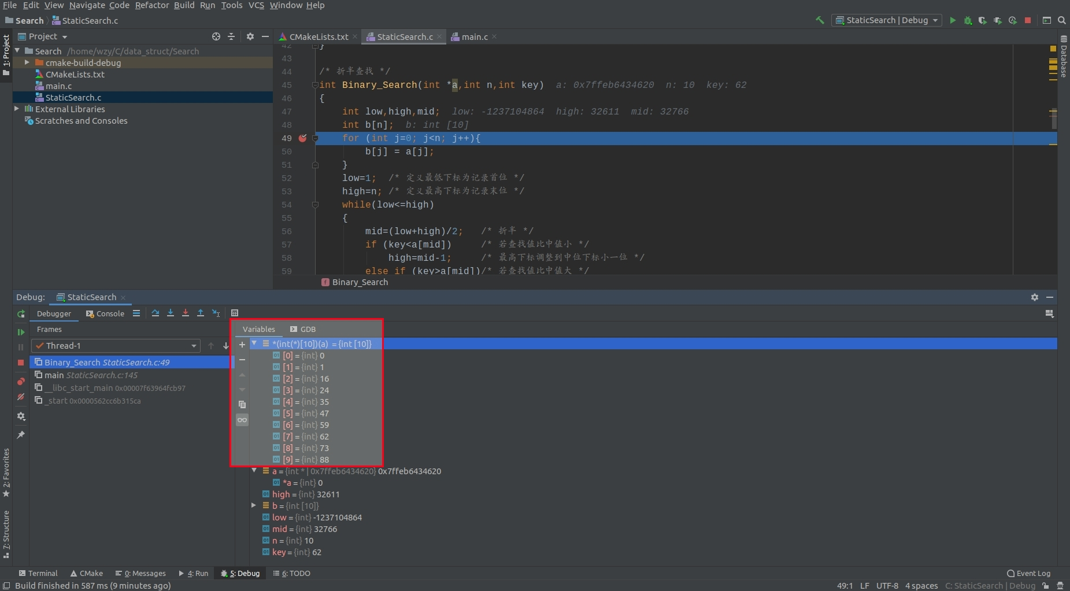
Task: Run StaticSearch with Coverage
Action: [982, 20]
